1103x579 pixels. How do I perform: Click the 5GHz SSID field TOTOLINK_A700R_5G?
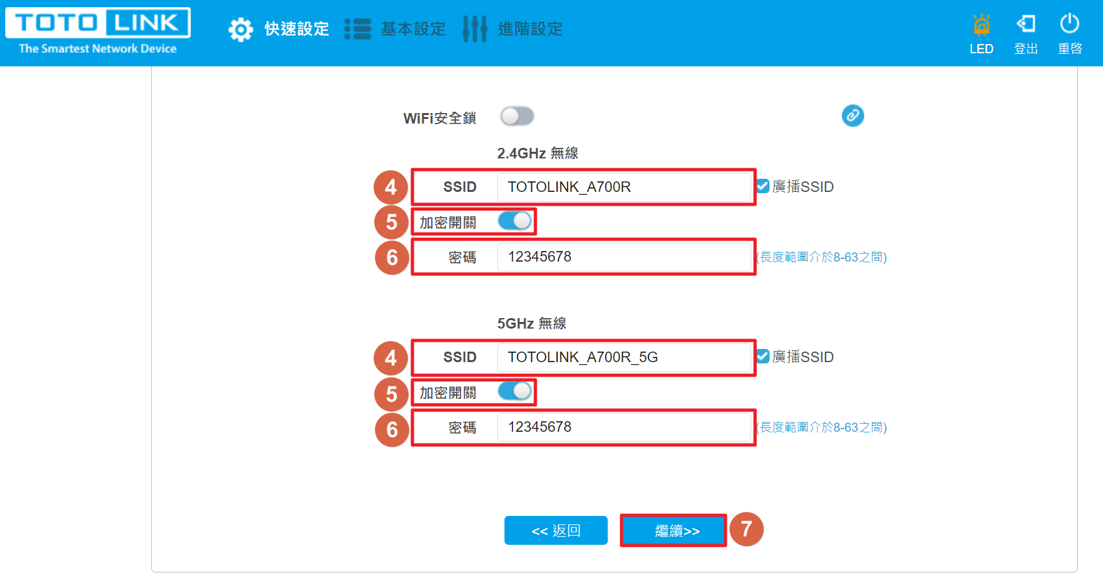coord(624,358)
